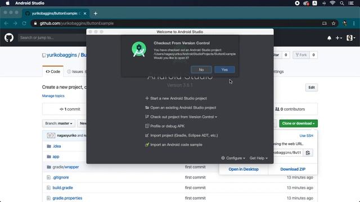This screenshot has width=360, height=202.
Task: Open Branch: master dropdown
Action: pos(58,123)
